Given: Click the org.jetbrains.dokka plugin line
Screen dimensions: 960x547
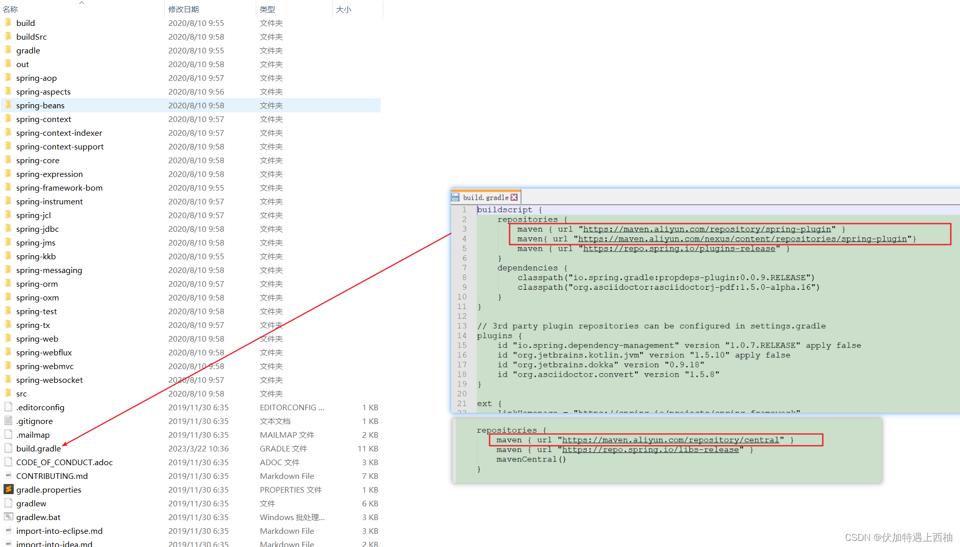Looking at the screenshot, I should (x=601, y=365).
